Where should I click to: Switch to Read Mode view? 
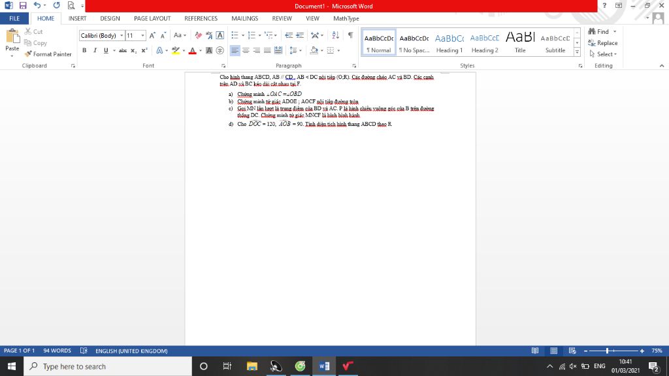[x=534, y=351]
